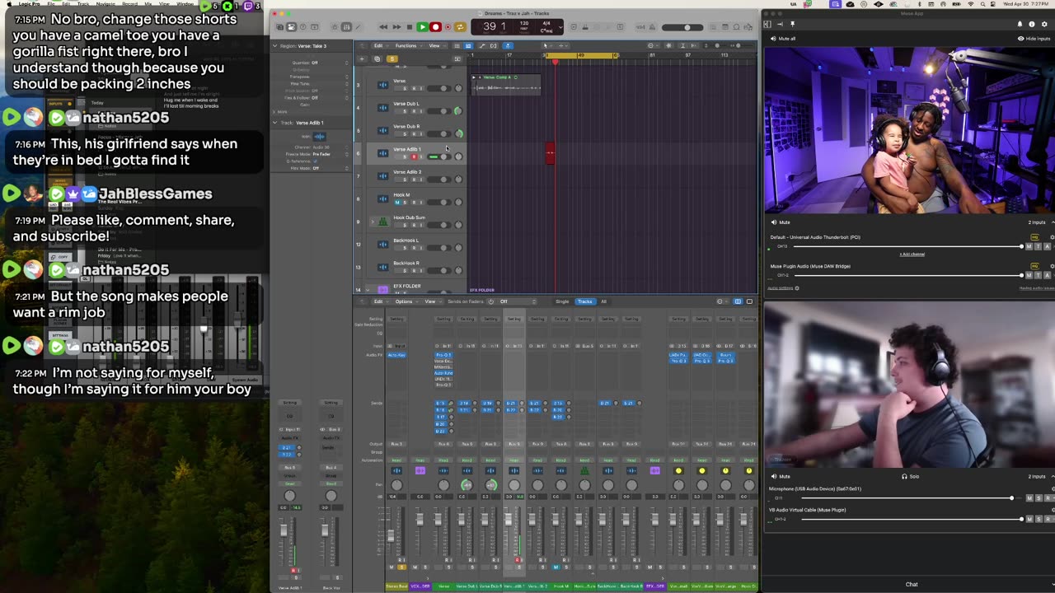Toggle the yellow Cycle mode button
Image resolution: width=1055 pixels, height=593 pixels.
point(460,27)
